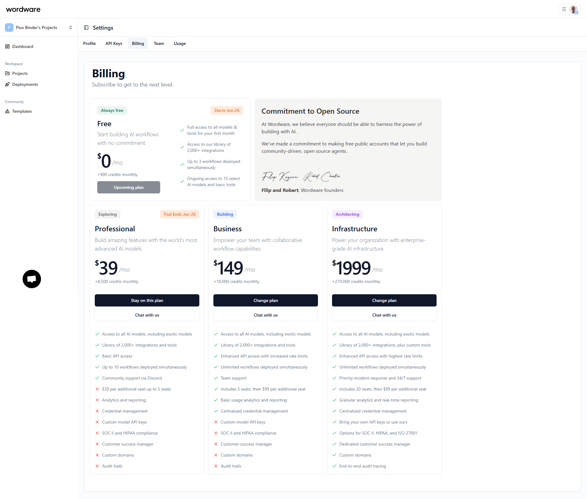Screen dimensions: 587x499
Task: Expand the Pius Binder's Projects switcher
Action: coord(39,28)
